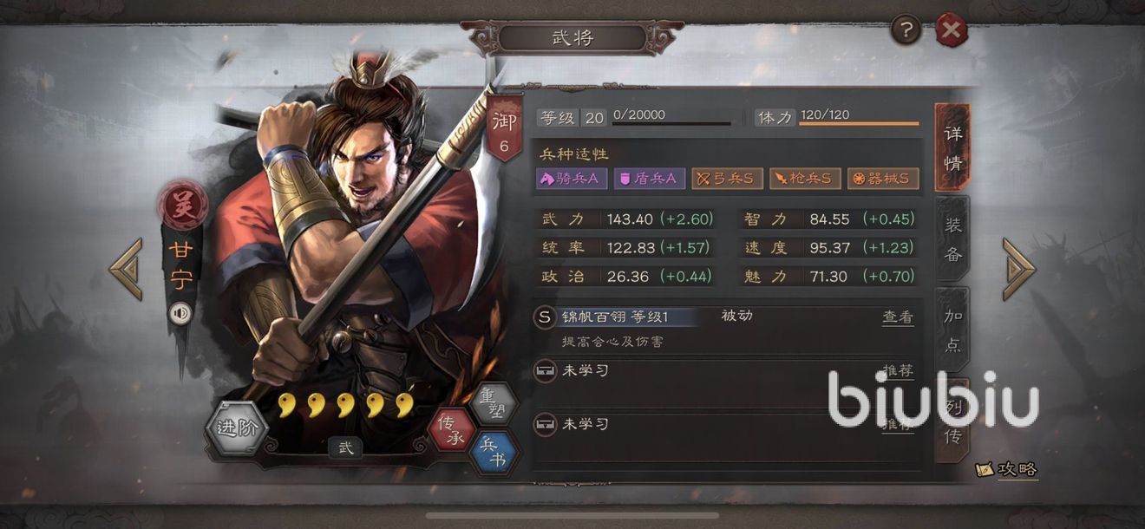The height and width of the screenshot is (529, 1145).
Task: Tap the 御 6 cost badge
Action: (504, 127)
